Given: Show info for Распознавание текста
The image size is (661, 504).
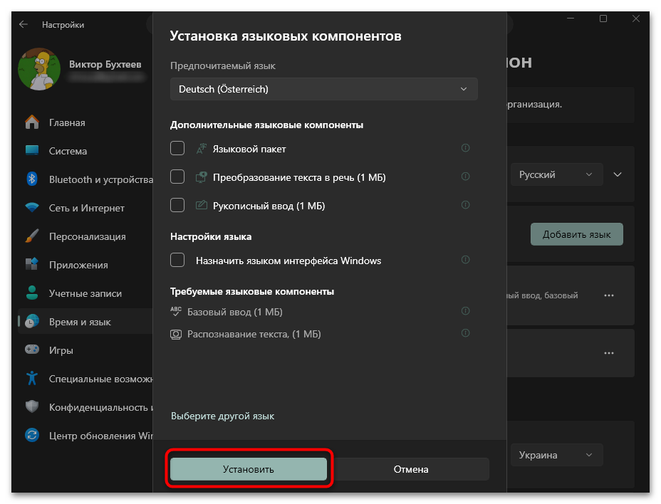Looking at the screenshot, I should point(465,333).
